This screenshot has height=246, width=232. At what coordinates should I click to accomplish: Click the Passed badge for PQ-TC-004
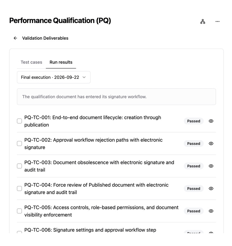point(194,188)
